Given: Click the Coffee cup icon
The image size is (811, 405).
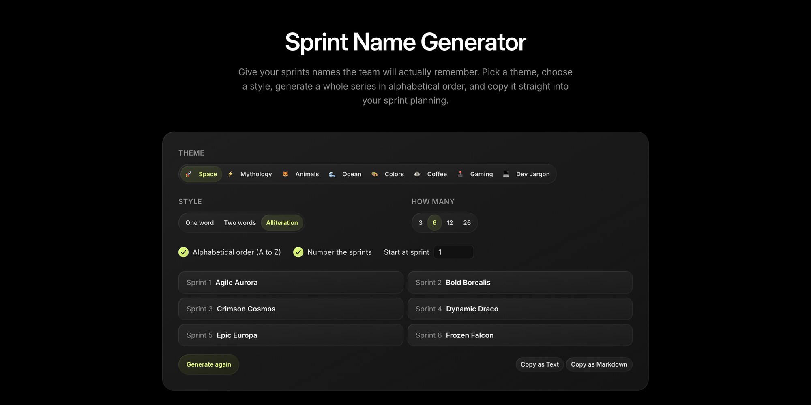Looking at the screenshot, I should (417, 174).
